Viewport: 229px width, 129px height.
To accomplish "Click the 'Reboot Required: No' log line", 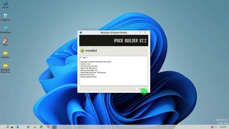I will (x=88, y=77).
